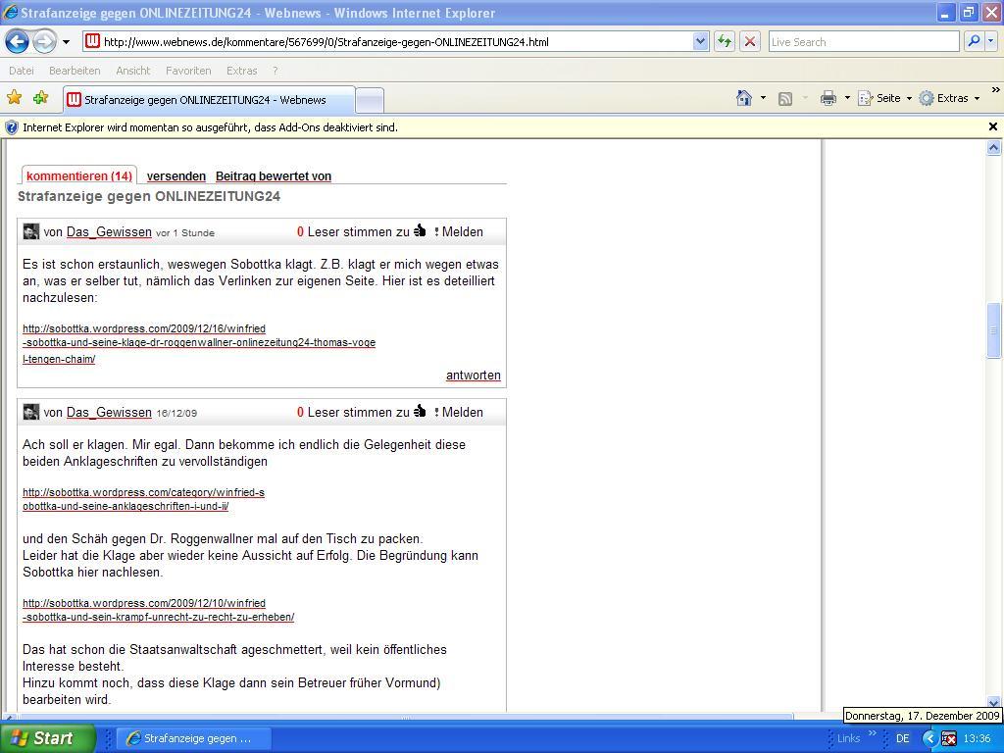Click antworten on the first comment
This screenshot has height=753, width=1004.
coord(474,376)
